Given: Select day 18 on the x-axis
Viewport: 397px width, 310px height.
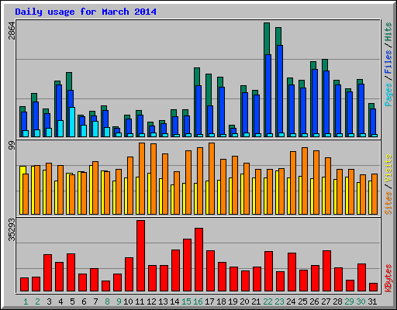Looking at the screenshot, I should tap(221, 301).
